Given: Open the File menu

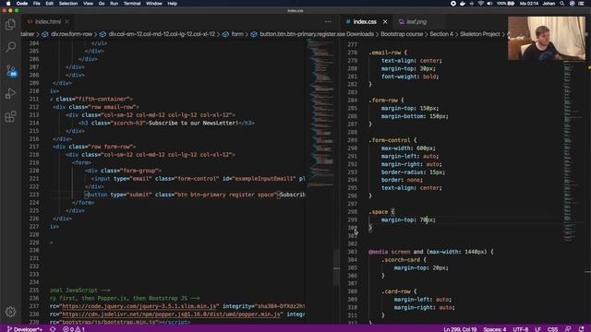Looking at the screenshot, I should pyautogui.click(x=37, y=4).
